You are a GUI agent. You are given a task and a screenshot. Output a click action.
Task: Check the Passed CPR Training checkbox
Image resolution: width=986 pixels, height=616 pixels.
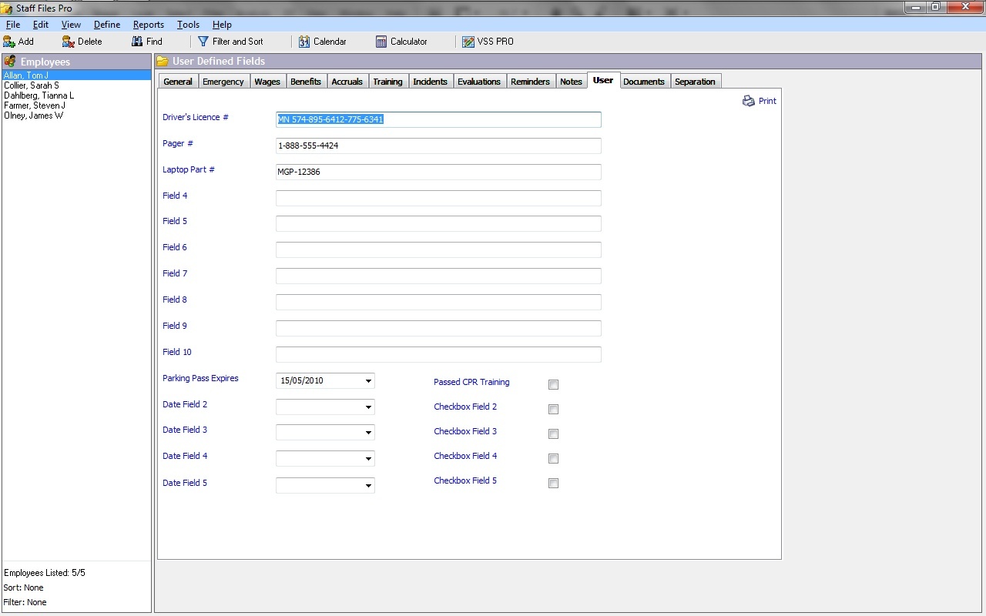[x=553, y=384]
